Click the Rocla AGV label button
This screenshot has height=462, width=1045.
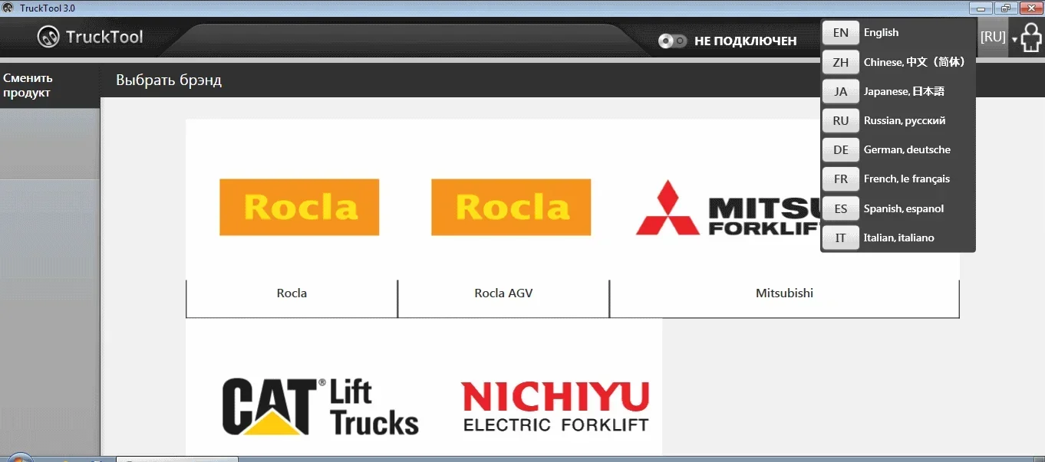pos(503,298)
